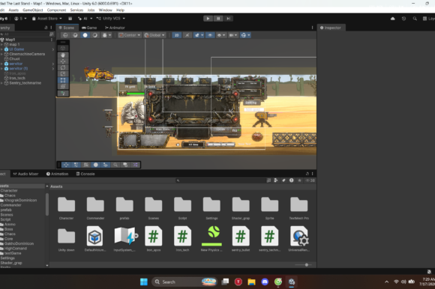Click the Project search field
435x289 pixels.
[220, 180]
